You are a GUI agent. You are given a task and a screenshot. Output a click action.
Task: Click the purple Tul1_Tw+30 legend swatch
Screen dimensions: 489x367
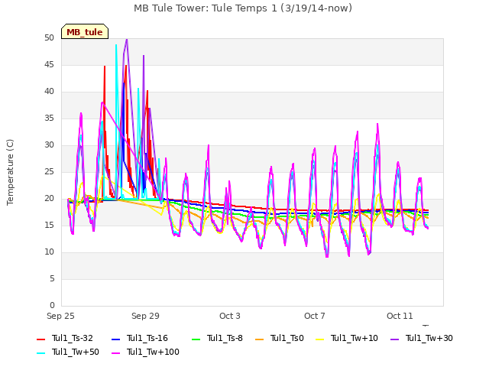tap(394, 339)
